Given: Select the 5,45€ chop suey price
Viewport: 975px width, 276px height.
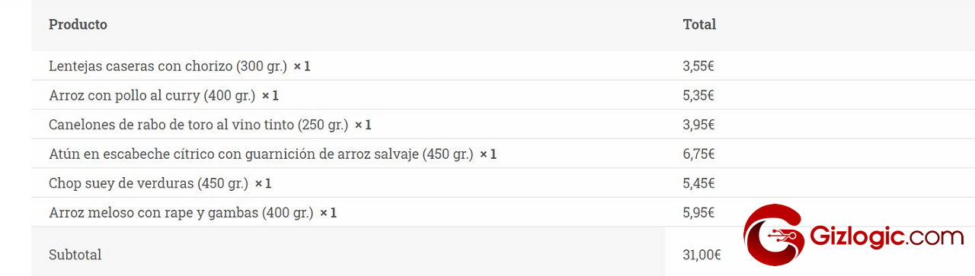Looking at the screenshot, I should click(698, 183).
